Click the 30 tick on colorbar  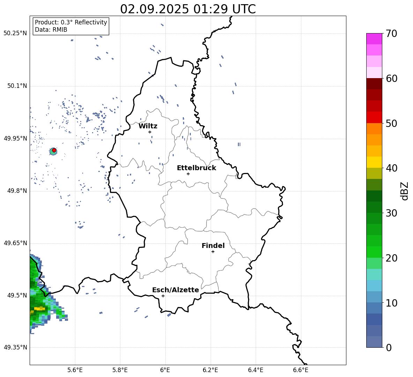point(391,213)
